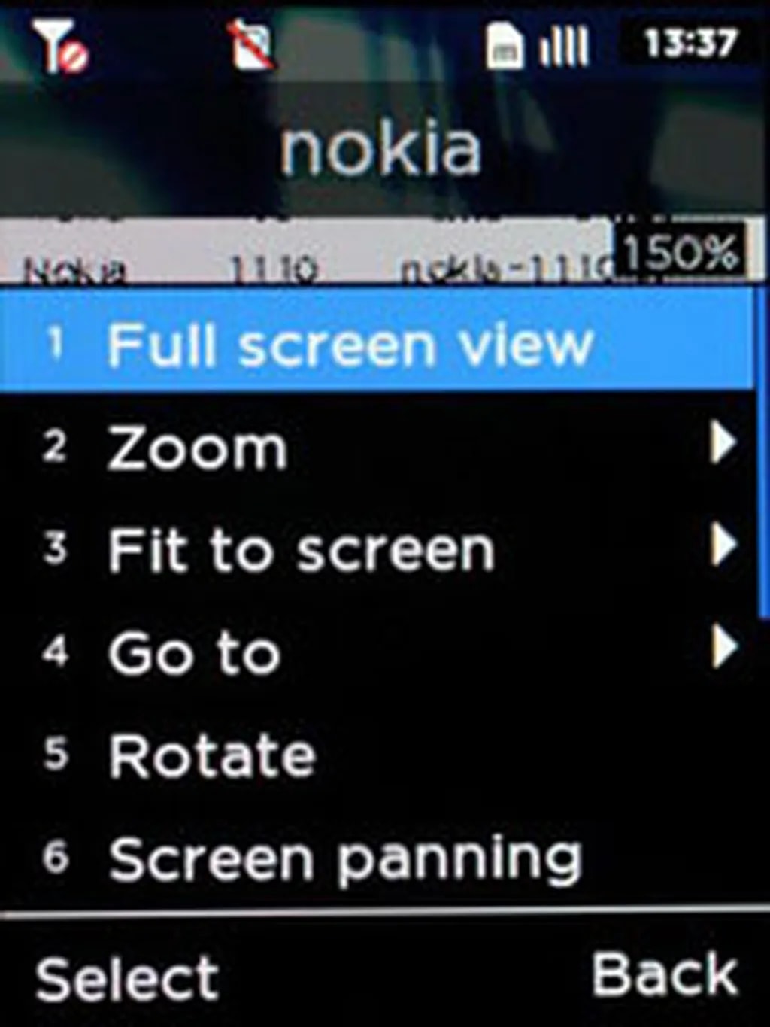
Task: Tap the nokia document title
Action: [380, 149]
